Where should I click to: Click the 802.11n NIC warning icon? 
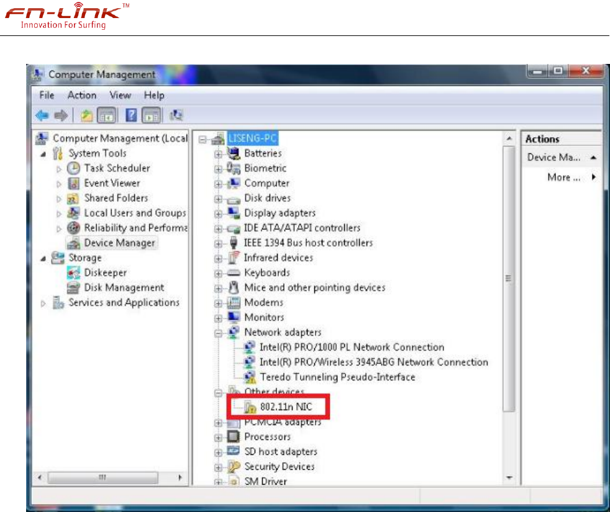[x=250, y=407]
